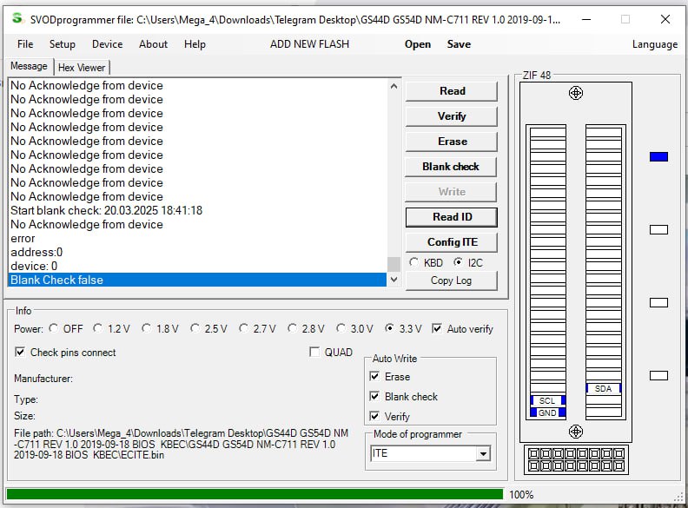Viewport: 688px width, 508px height.
Task: Switch to the Hex Viewer tab
Action: [x=82, y=67]
